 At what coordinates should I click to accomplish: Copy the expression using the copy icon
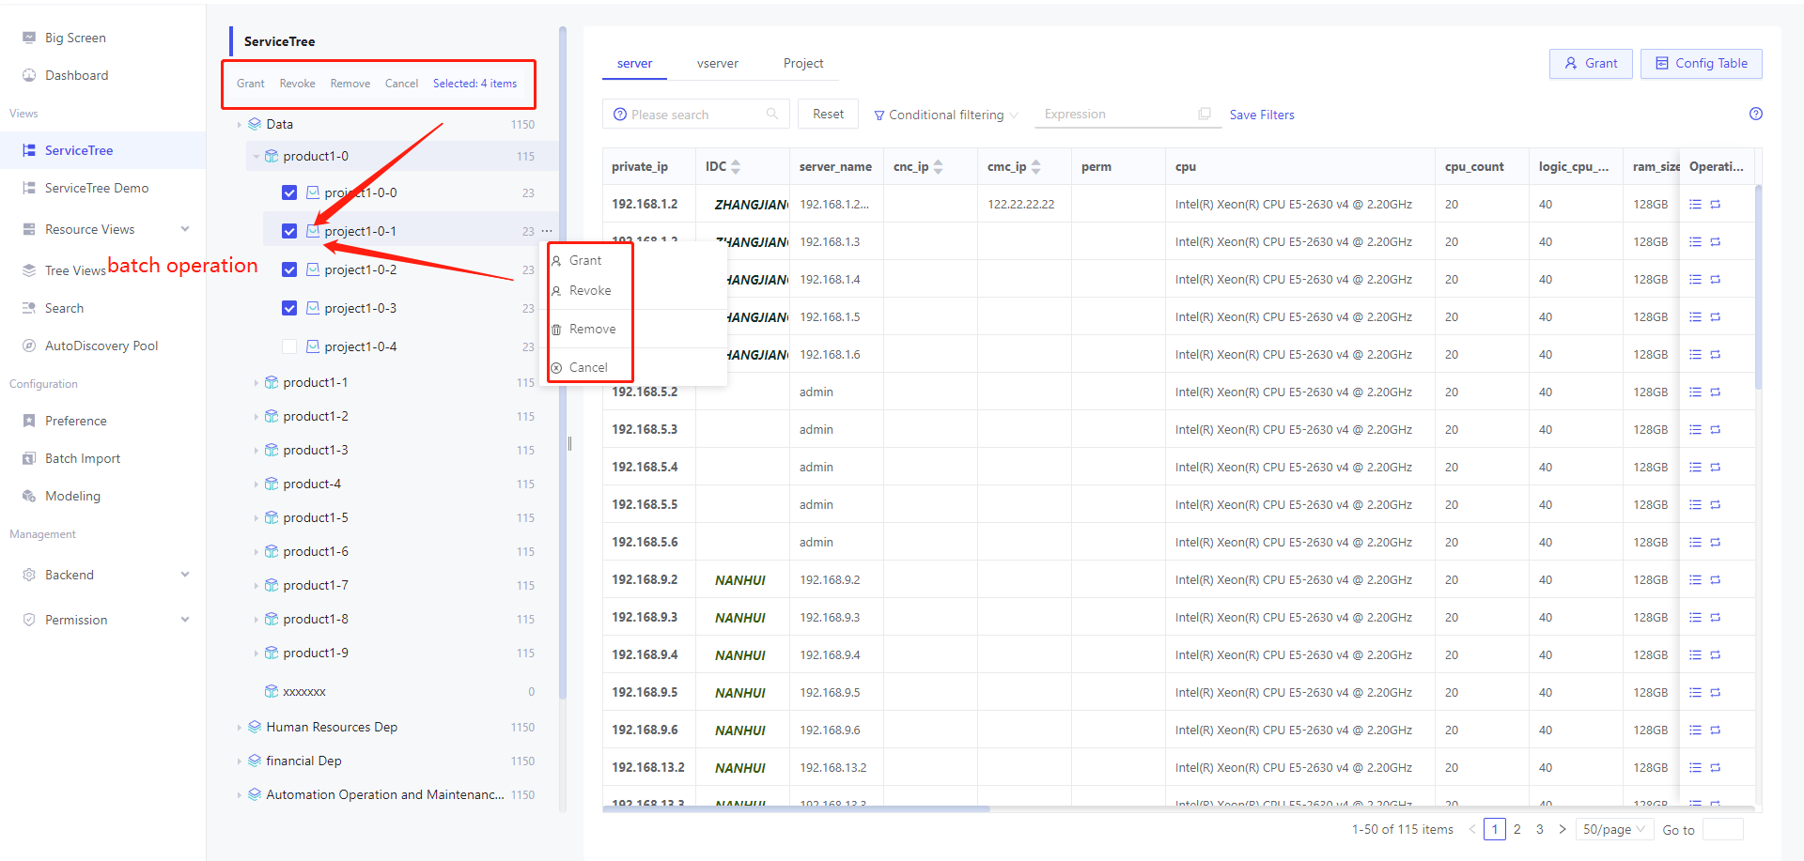click(1205, 114)
